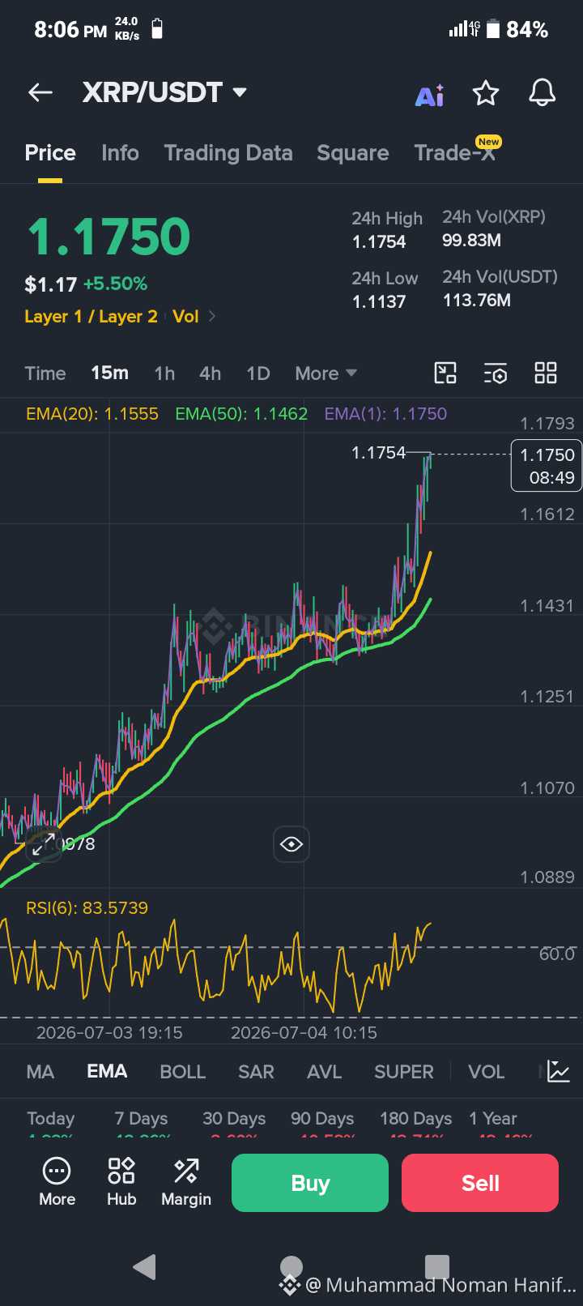Expand chart to fullscreen with arrows icon
This screenshot has height=1306, width=583.
click(43, 844)
